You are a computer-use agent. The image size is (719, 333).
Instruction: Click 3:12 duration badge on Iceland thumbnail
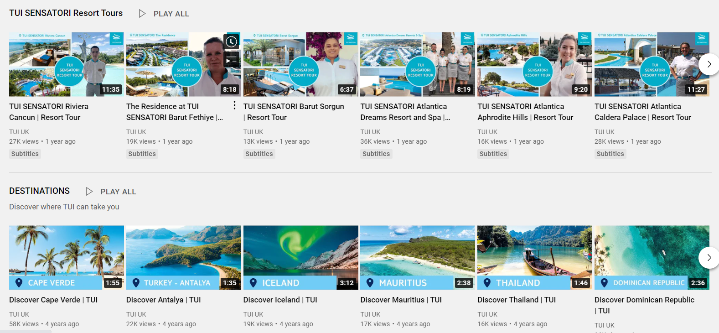point(347,283)
